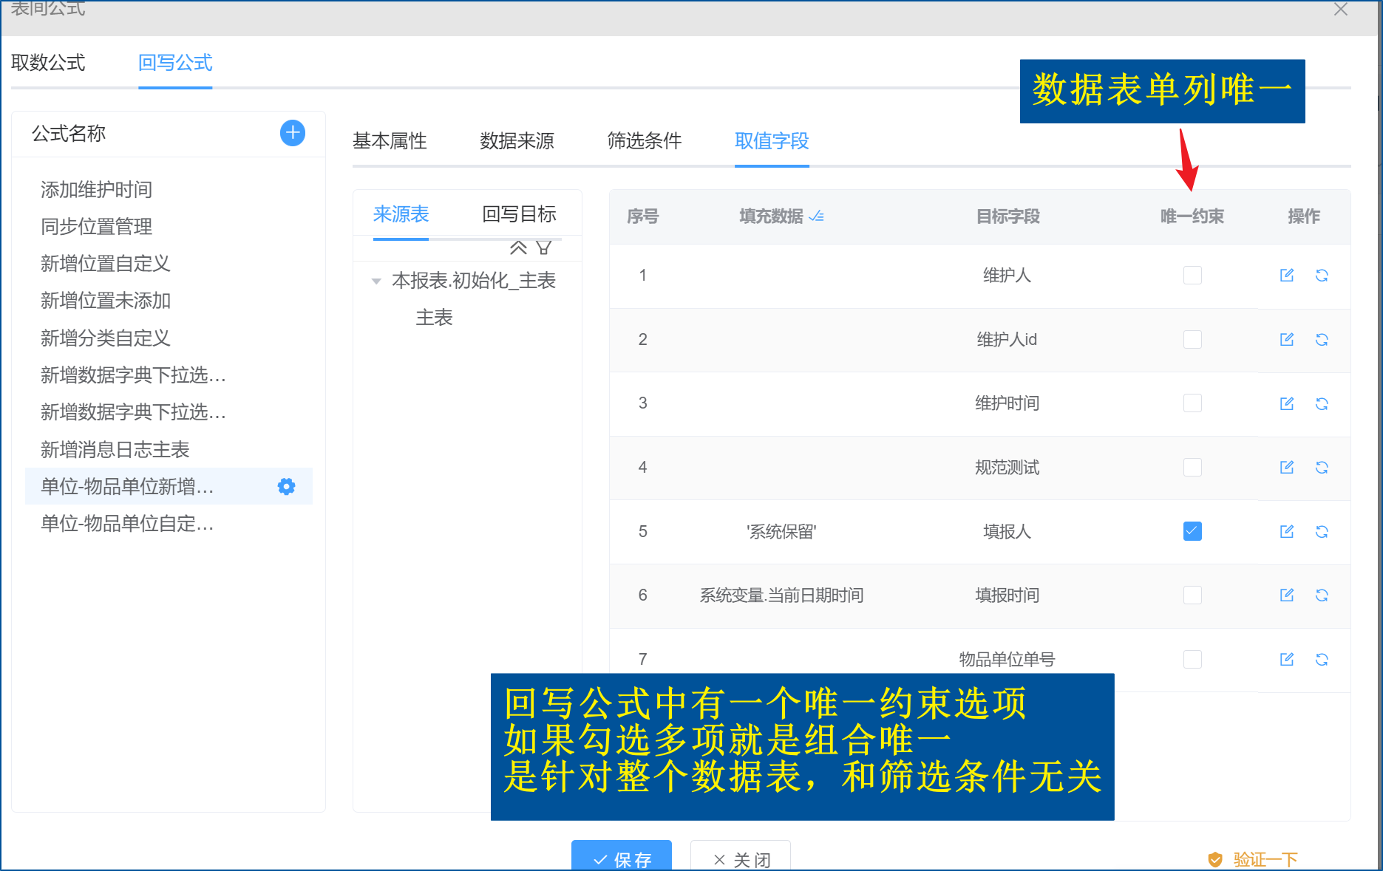This screenshot has width=1383, height=871.
Task: Open the 筛选条件 tab
Action: point(644,140)
